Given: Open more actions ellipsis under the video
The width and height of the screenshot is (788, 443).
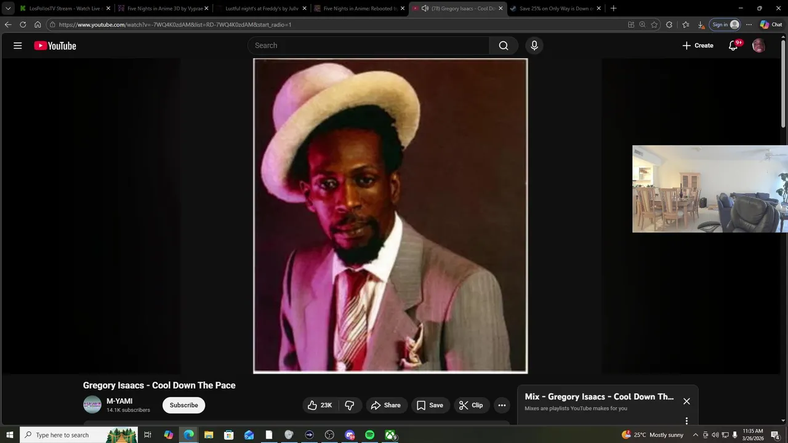Looking at the screenshot, I should pyautogui.click(x=502, y=405).
